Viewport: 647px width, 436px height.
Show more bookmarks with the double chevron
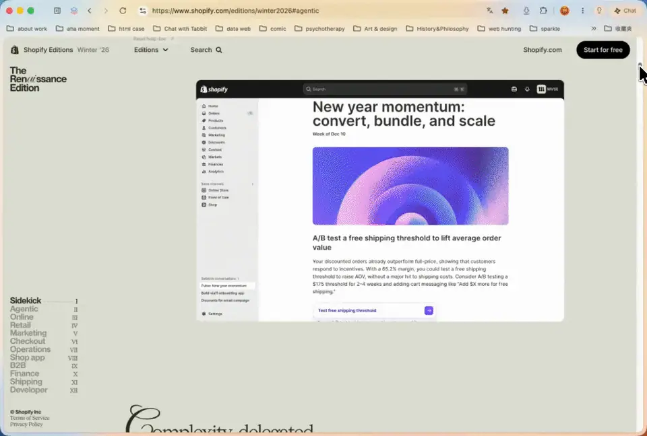click(x=593, y=28)
